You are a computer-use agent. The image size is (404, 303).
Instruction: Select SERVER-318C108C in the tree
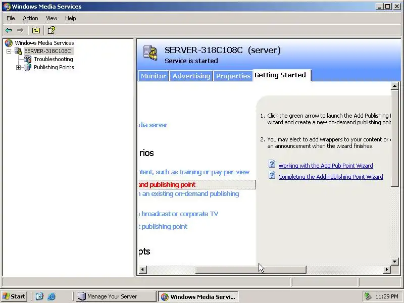pyautogui.click(x=47, y=51)
